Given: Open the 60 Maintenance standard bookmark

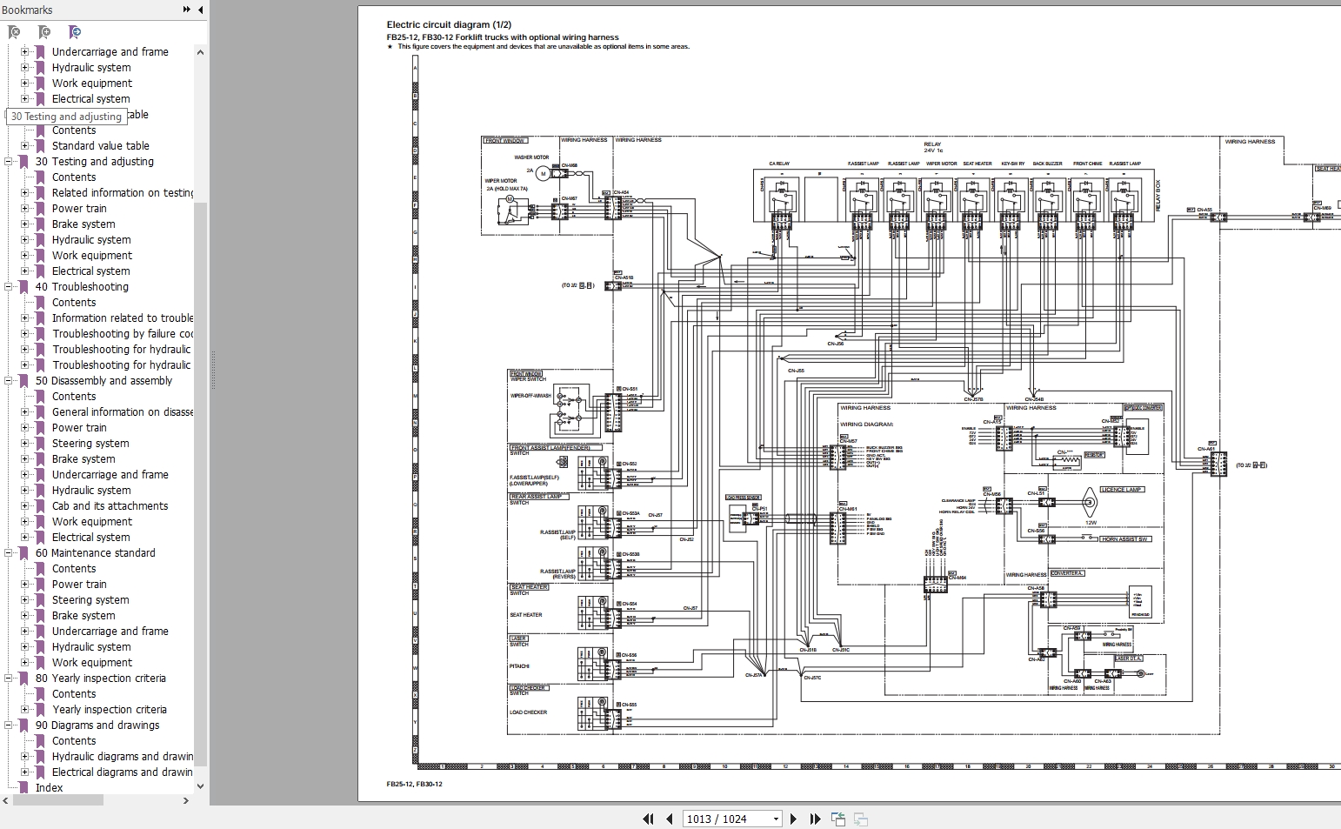Looking at the screenshot, I should point(95,553).
